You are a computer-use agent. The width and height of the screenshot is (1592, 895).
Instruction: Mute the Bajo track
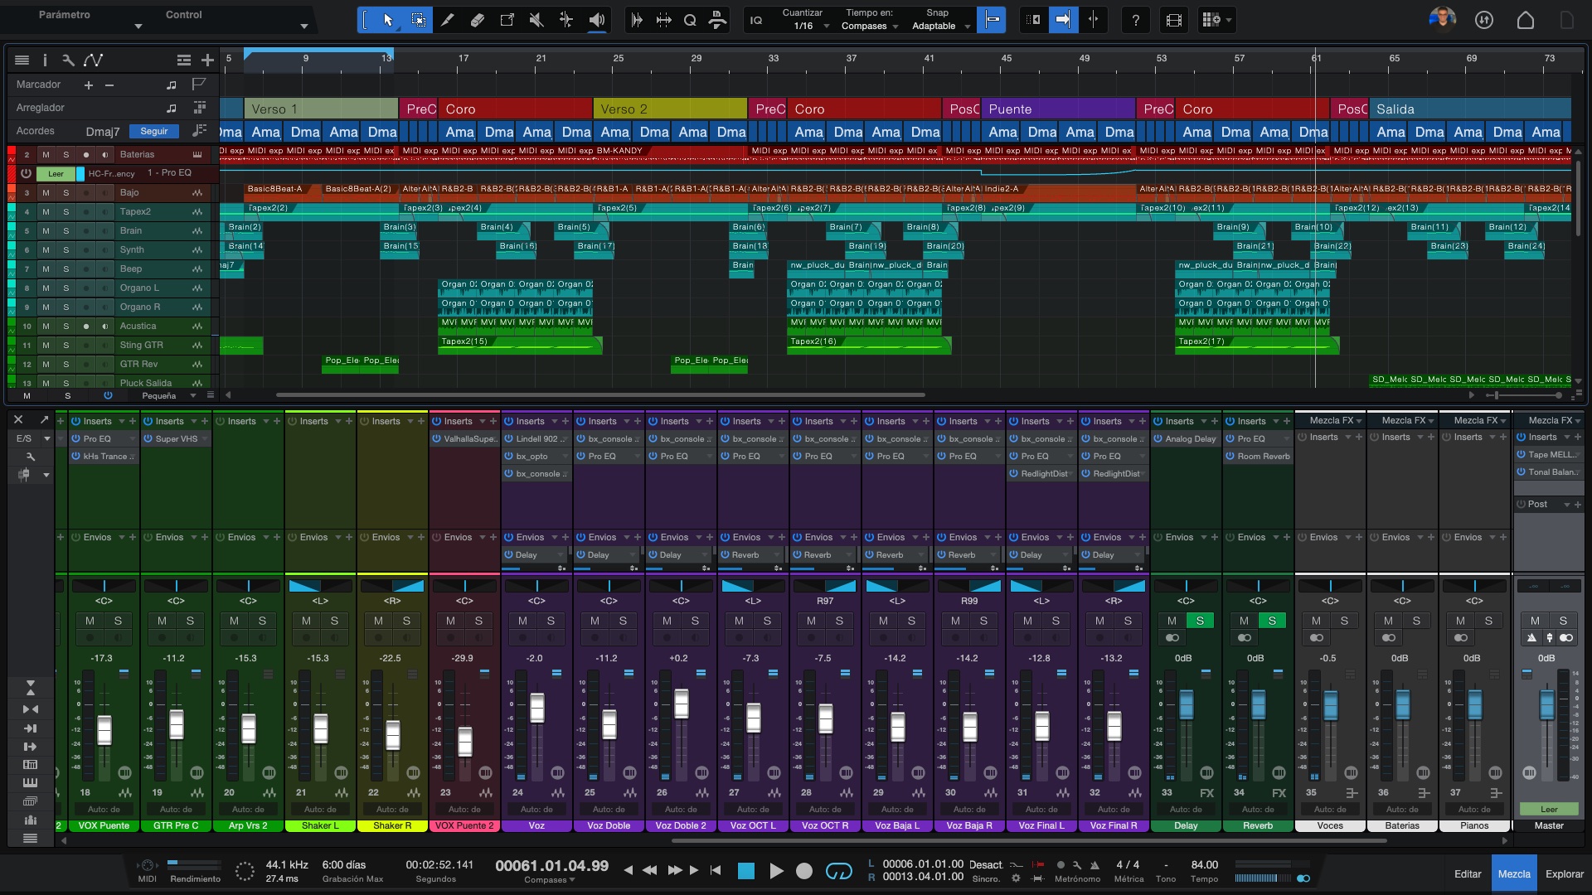[x=46, y=192]
